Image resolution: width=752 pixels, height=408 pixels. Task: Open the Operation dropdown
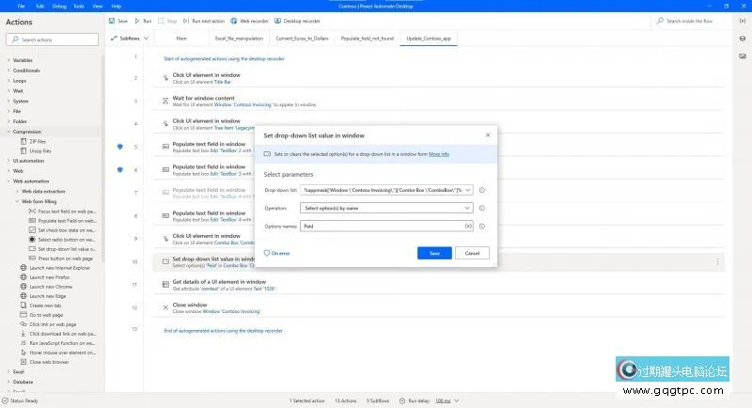pyautogui.click(x=386, y=208)
